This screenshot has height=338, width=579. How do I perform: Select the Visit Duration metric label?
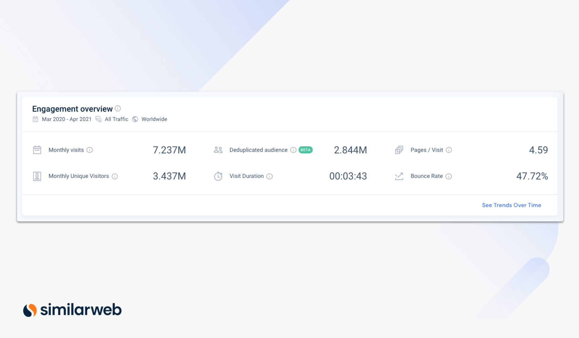pyautogui.click(x=247, y=176)
